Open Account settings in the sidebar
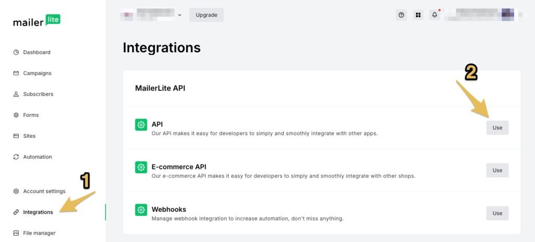The width and height of the screenshot is (535, 242). (x=44, y=191)
